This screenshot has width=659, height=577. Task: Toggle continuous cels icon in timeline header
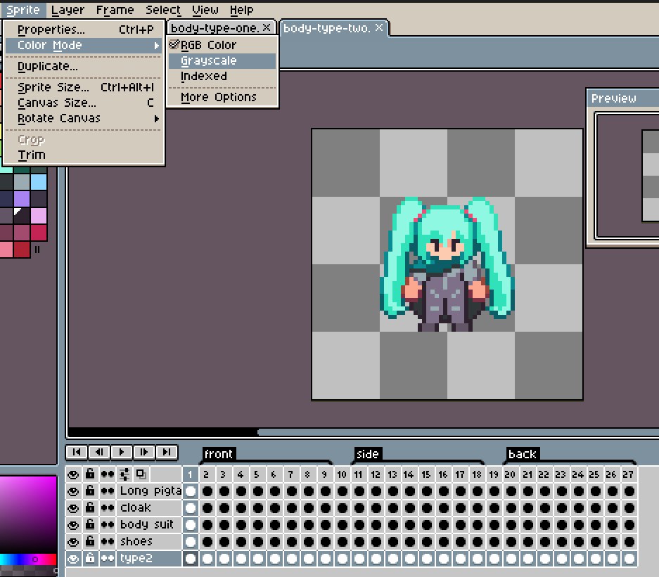[107, 474]
